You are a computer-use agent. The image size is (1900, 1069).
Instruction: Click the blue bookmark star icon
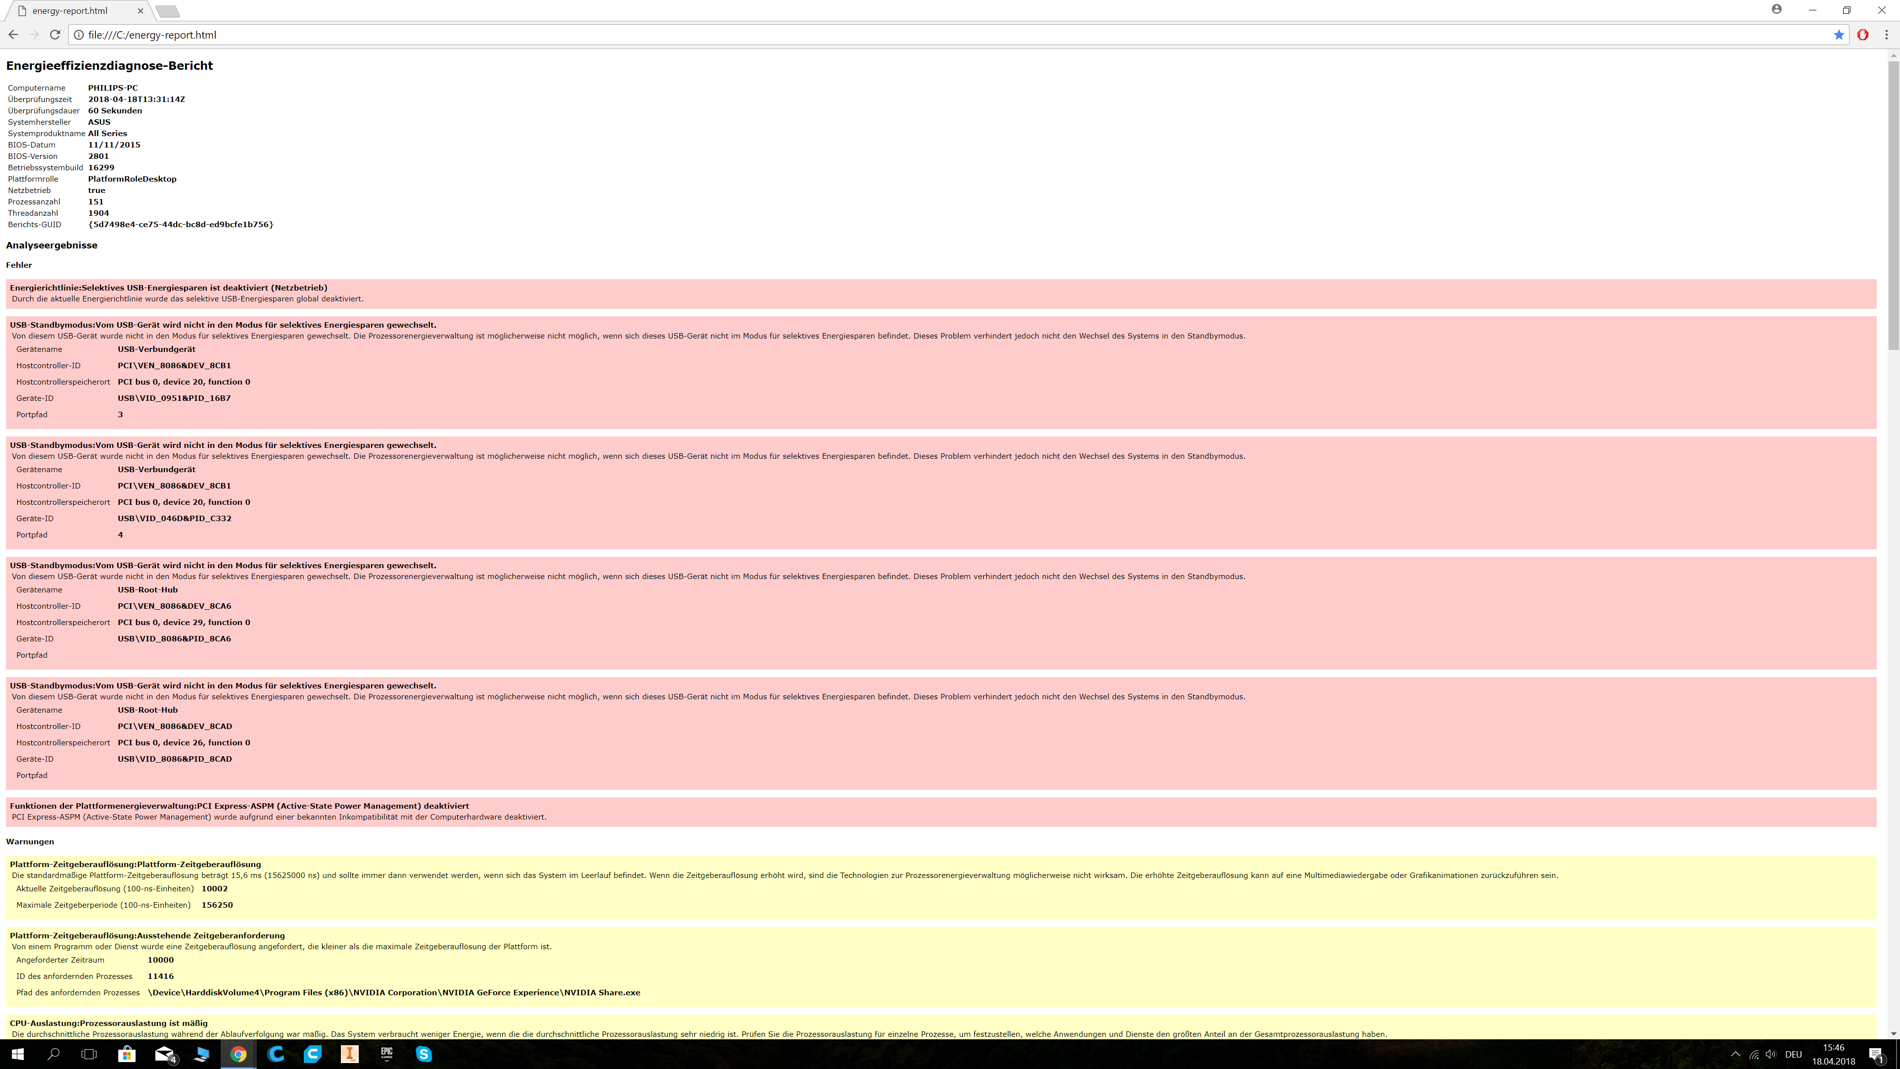pyautogui.click(x=1839, y=35)
